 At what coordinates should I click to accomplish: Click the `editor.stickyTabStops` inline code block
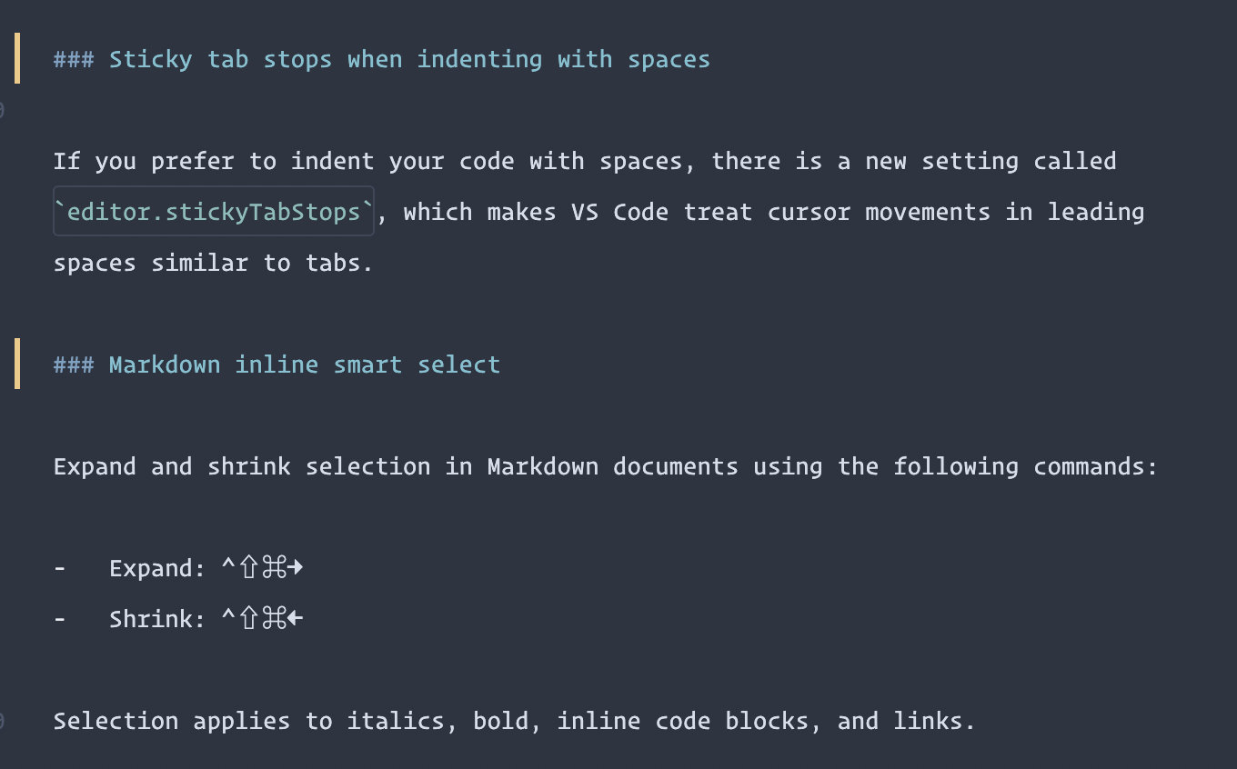coord(214,213)
